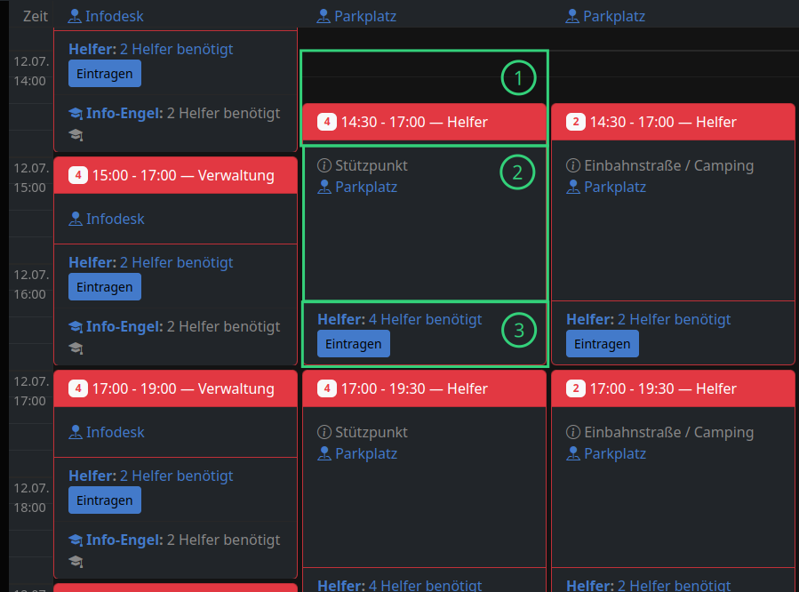The height and width of the screenshot is (592, 799).
Task: Open the Parkplatz link under Einbahnstraße / Camping at 17:00
Action: [x=614, y=454]
